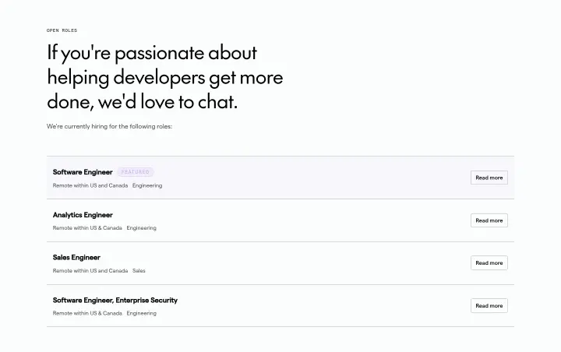Click Engineering tag under Enterprise Security role

tap(141, 313)
